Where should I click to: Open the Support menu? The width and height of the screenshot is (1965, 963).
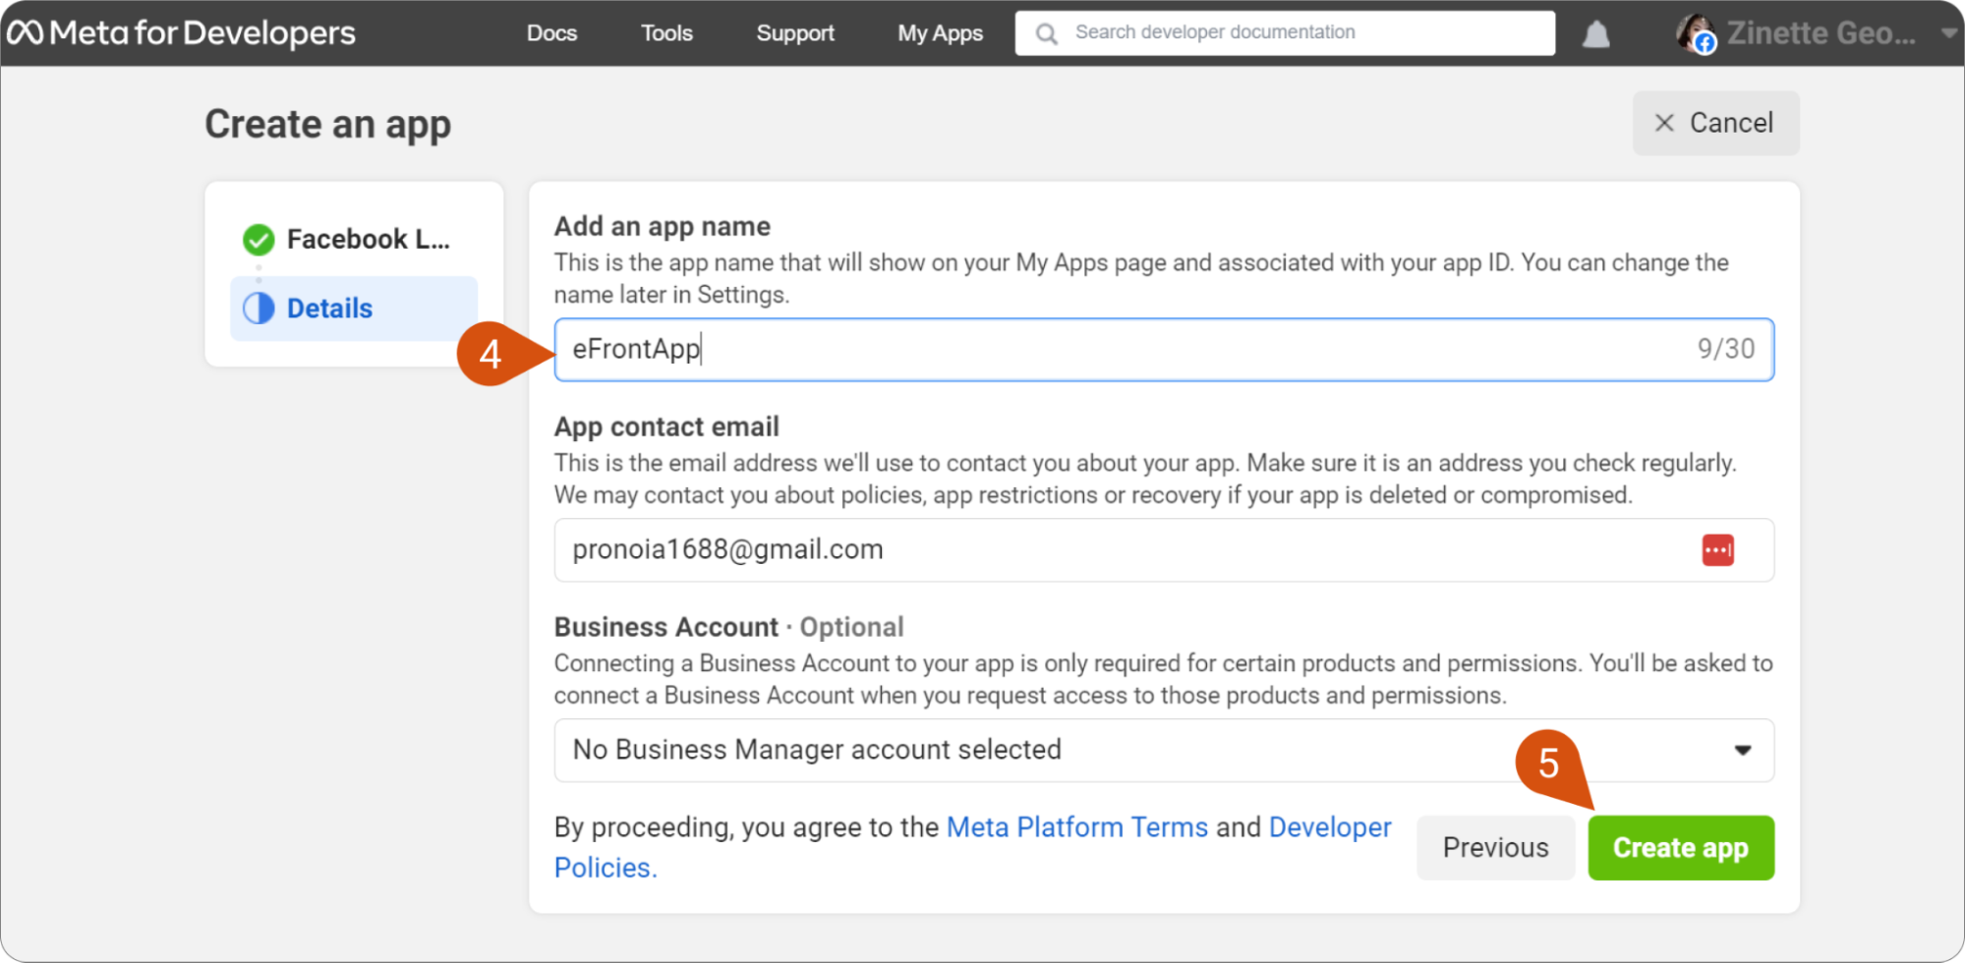click(795, 33)
